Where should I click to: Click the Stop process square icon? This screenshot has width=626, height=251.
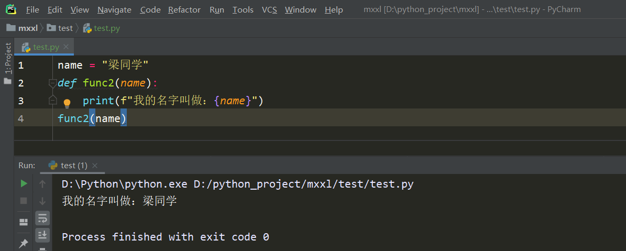click(x=24, y=200)
